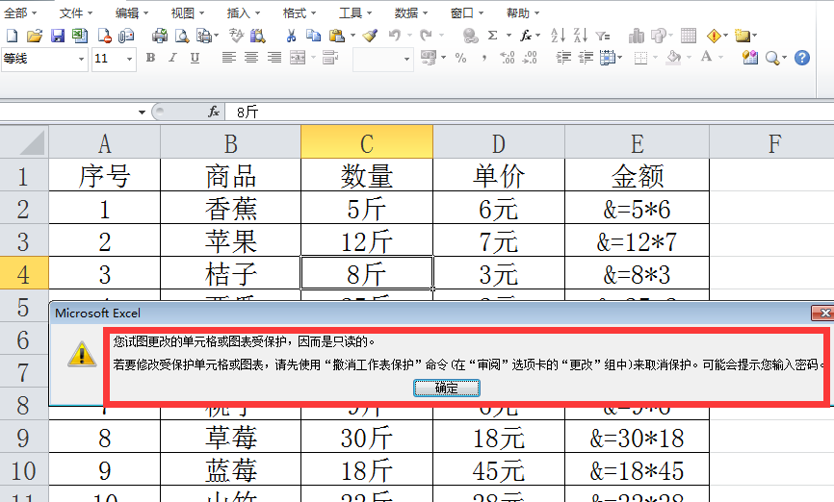Click the Sort Ascending A-Z icon
The width and height of the screenshot is (834, 502).
point(558,36)
